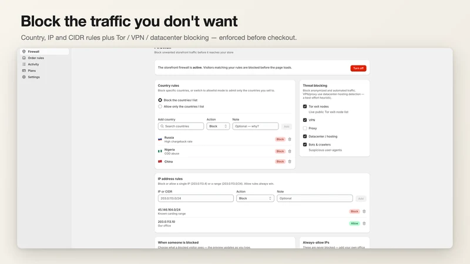Delete the 45.146.164.0/24 IP rule
This screenshot has height=264, width=470.
pos(364,211)
